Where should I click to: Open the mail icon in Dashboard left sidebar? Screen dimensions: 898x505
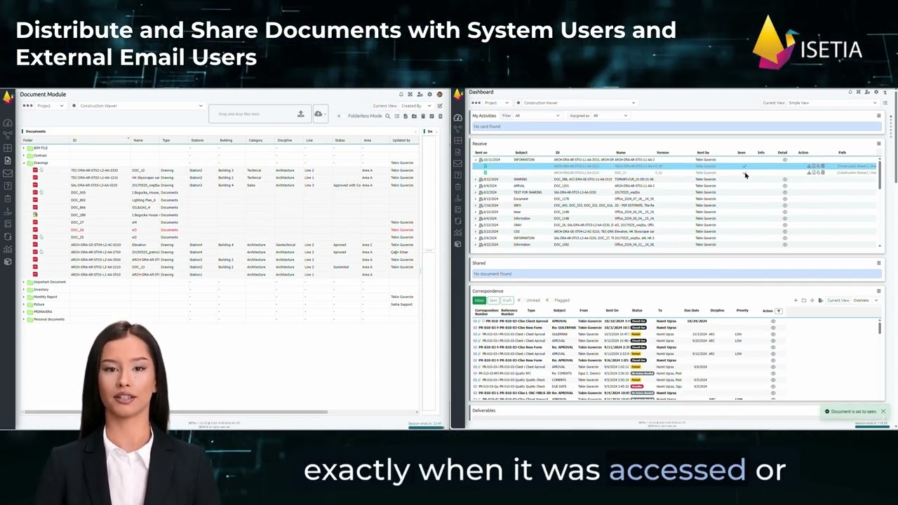click(x=458, y=163)
